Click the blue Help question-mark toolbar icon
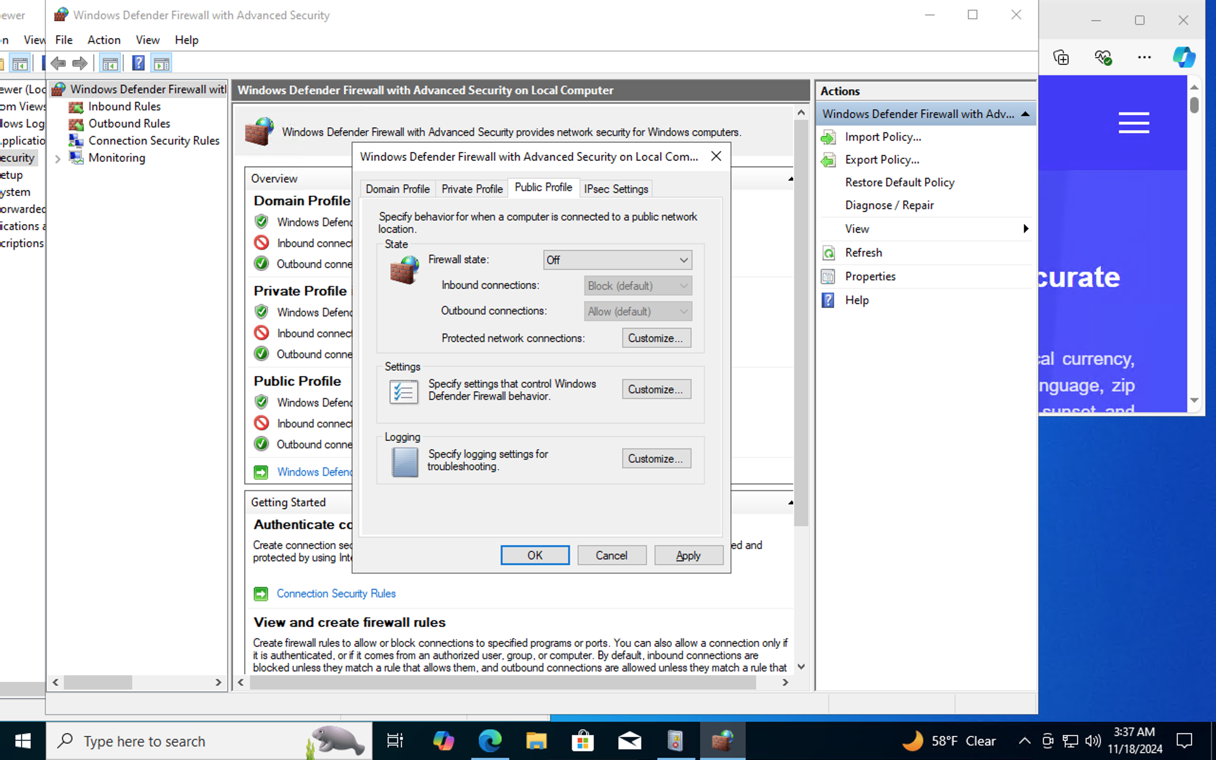This screenshot has width=1216, height=760. tap(138, 63)
